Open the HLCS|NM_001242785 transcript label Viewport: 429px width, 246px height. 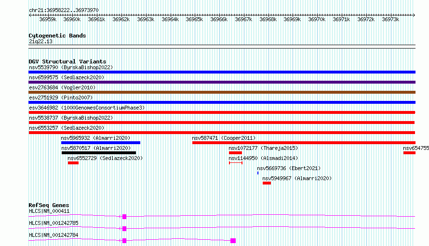tap(54, 223)
